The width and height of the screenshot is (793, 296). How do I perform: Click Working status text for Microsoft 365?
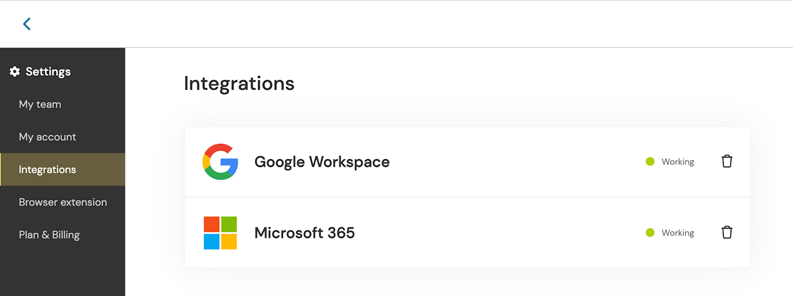pos(677,233)
